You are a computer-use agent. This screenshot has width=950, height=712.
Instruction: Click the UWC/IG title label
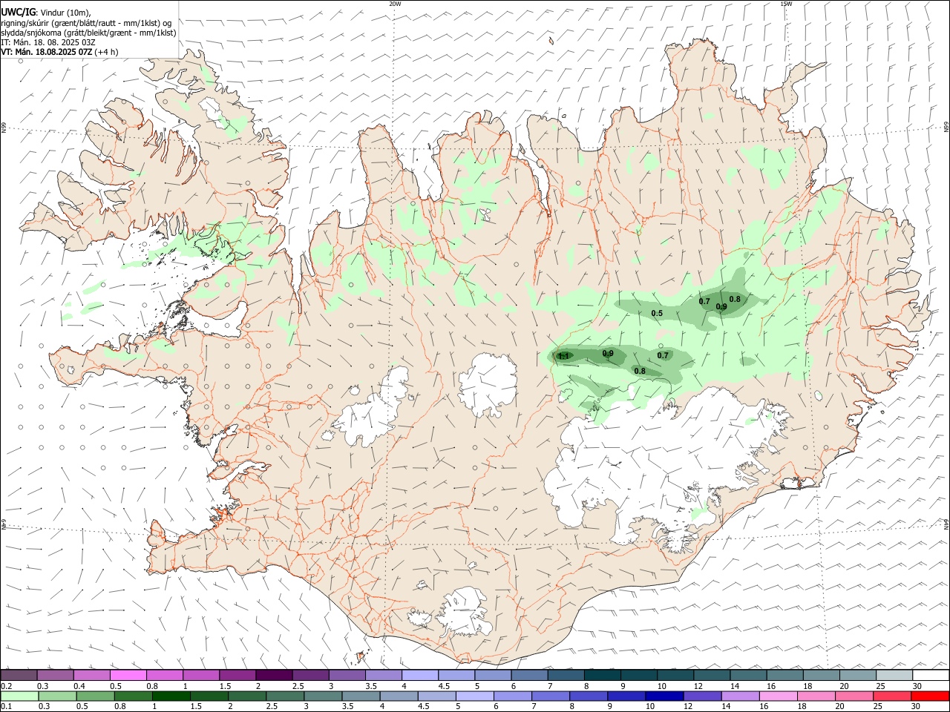[17, 13]
